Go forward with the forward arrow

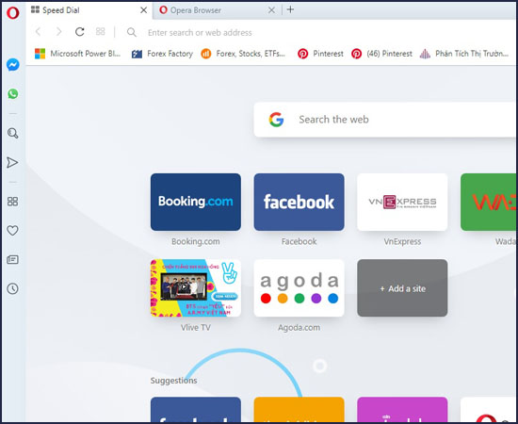pyautogui.click(x=58, y=32)
